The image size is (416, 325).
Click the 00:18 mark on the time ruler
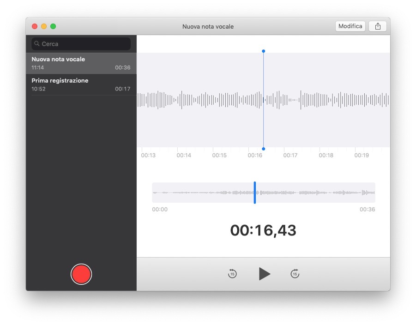coord(326,156)
